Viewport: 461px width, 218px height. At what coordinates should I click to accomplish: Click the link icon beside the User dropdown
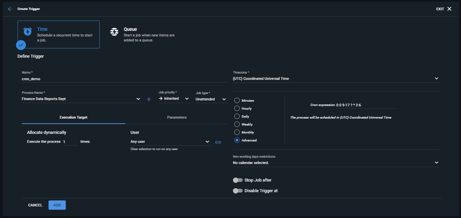pyautogui.click(x=218, y=142)
